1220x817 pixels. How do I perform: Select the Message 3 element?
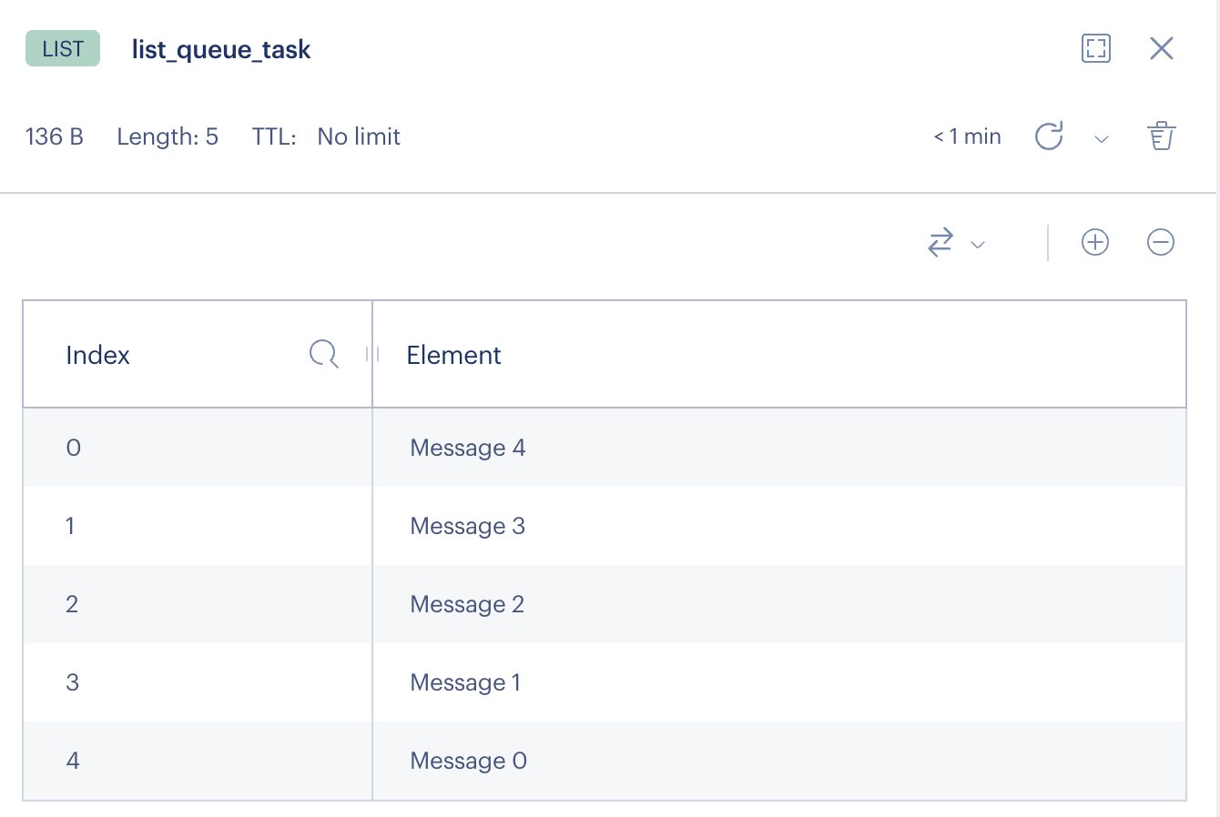[x=468, y=526]
